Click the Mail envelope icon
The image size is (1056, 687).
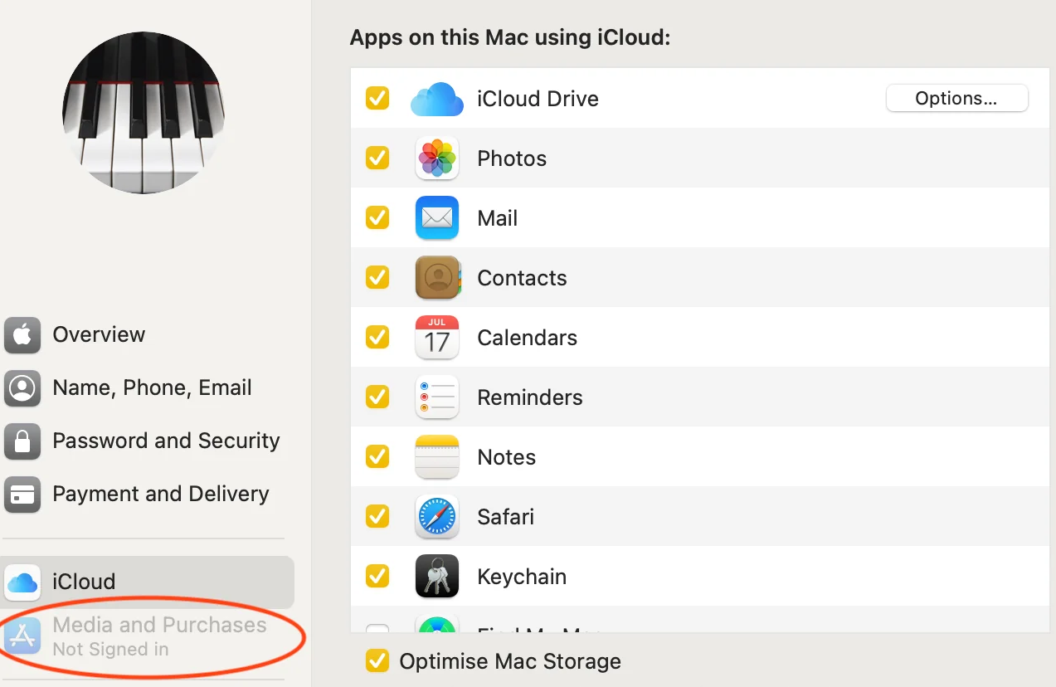tap(436, 218)
